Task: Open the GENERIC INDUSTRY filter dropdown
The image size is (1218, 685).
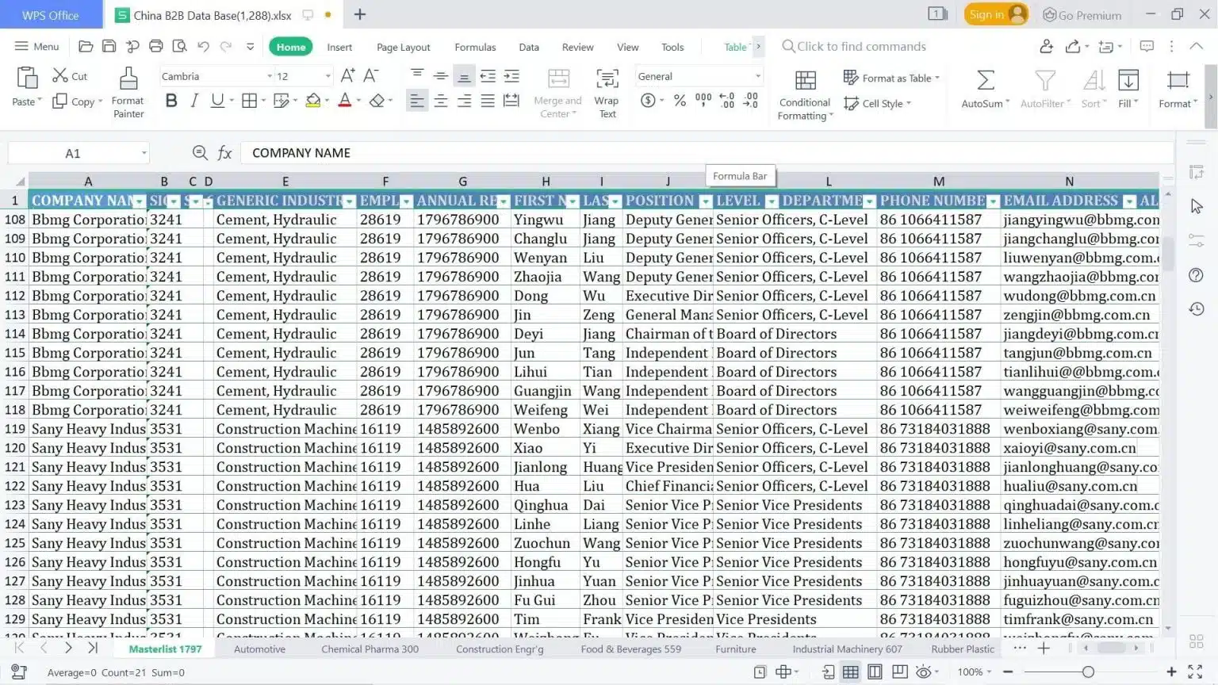Action: (x=349, y=201)
